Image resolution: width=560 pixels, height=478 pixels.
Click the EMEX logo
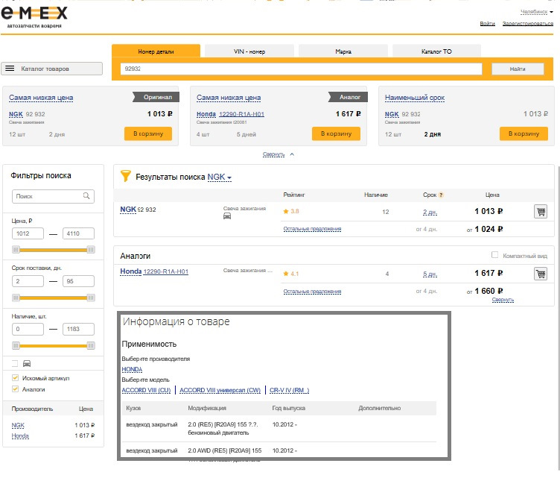coord(34,17)
